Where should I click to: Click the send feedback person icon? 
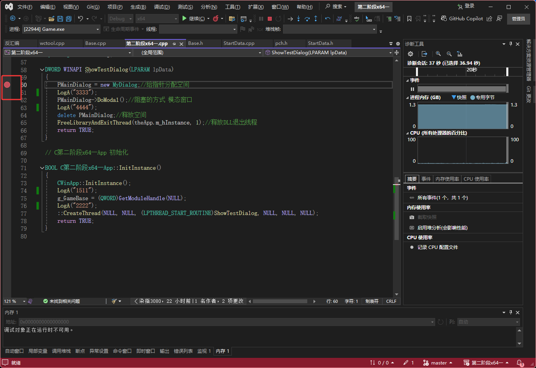point(499,18)
